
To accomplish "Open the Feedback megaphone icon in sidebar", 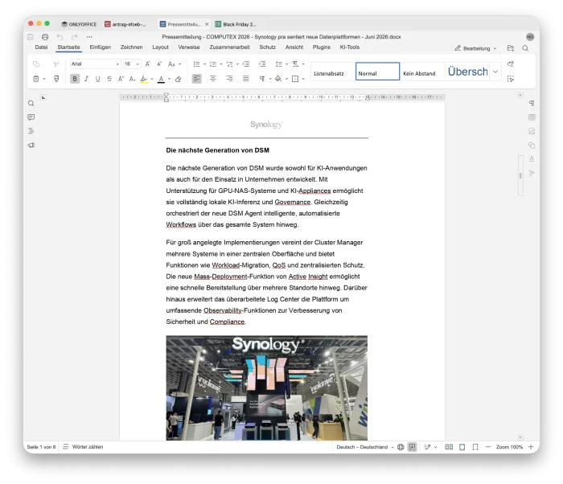I will 31,145.
